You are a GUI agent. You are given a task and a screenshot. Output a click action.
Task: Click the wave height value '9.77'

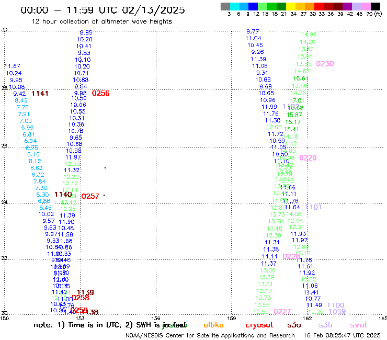pos(253,31)
